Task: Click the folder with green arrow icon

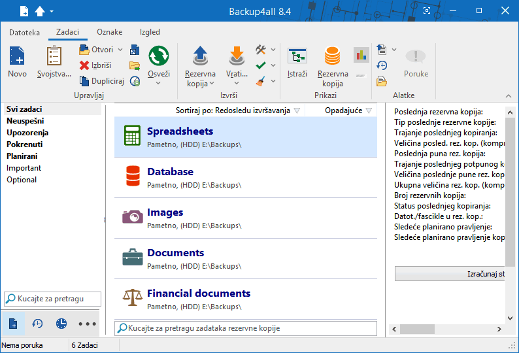Action: tap(135, 65)
